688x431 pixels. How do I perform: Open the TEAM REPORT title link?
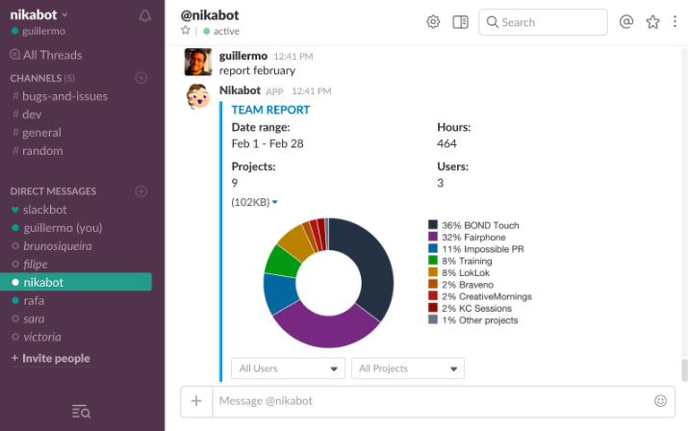(x=270, y=110)
